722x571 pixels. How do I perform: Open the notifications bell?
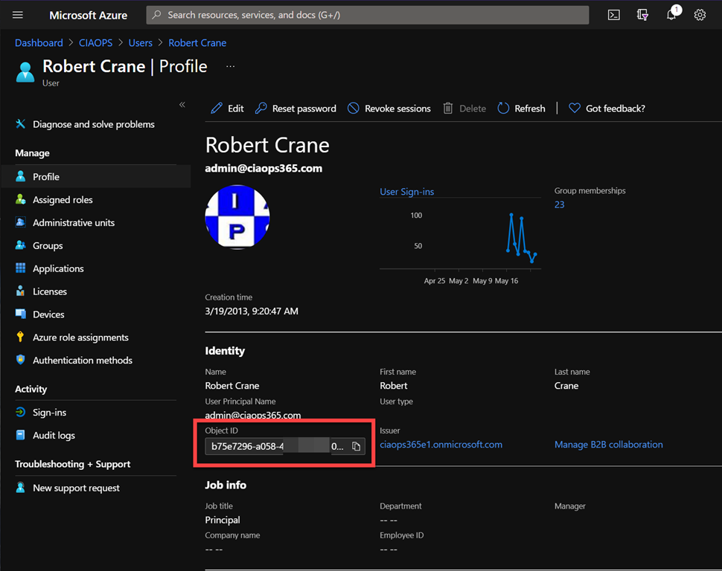(x=671, y=15)
